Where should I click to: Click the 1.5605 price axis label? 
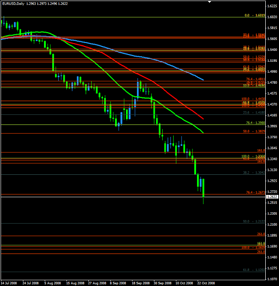[x=272, y=39]
